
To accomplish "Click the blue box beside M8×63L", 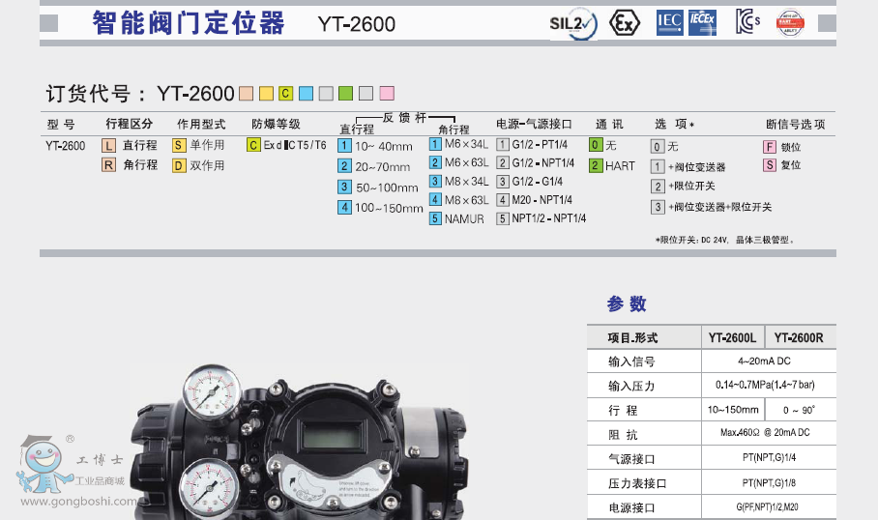I will 436,200.
